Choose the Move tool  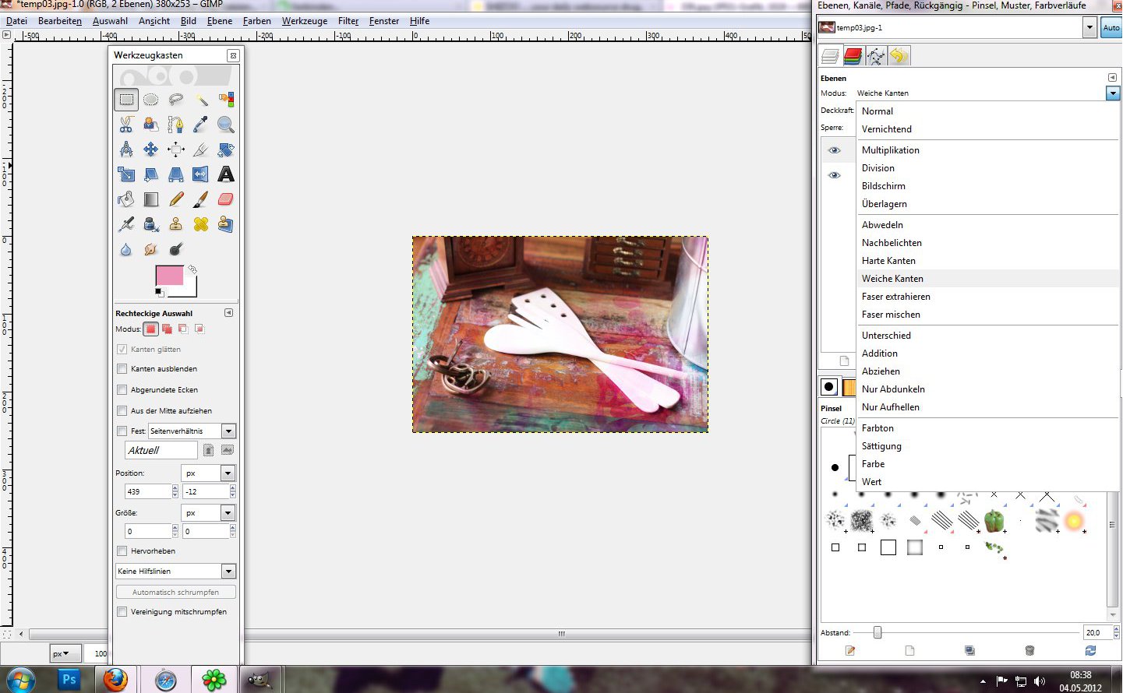point(151,150)
